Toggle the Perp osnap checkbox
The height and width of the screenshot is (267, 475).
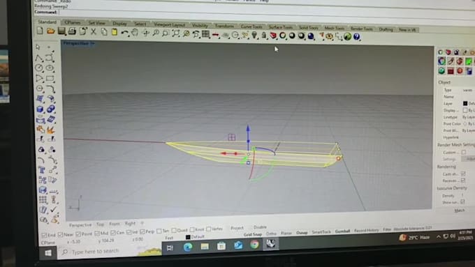click(x=142, y=231)
